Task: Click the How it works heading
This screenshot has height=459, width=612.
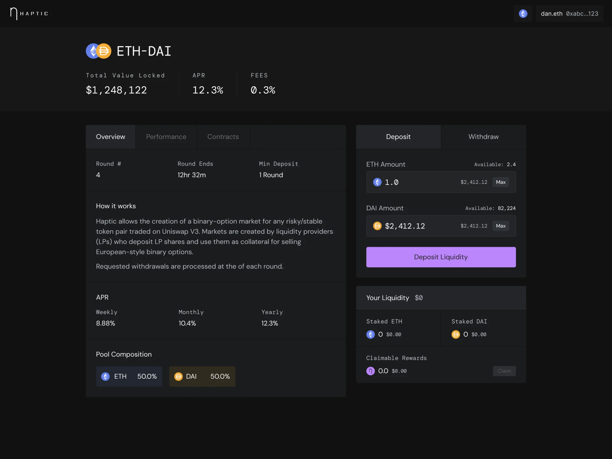Action: pos(116,206)
